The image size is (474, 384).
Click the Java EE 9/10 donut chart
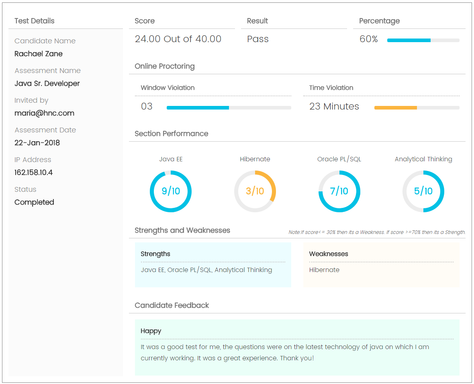(x=171, y=191)
